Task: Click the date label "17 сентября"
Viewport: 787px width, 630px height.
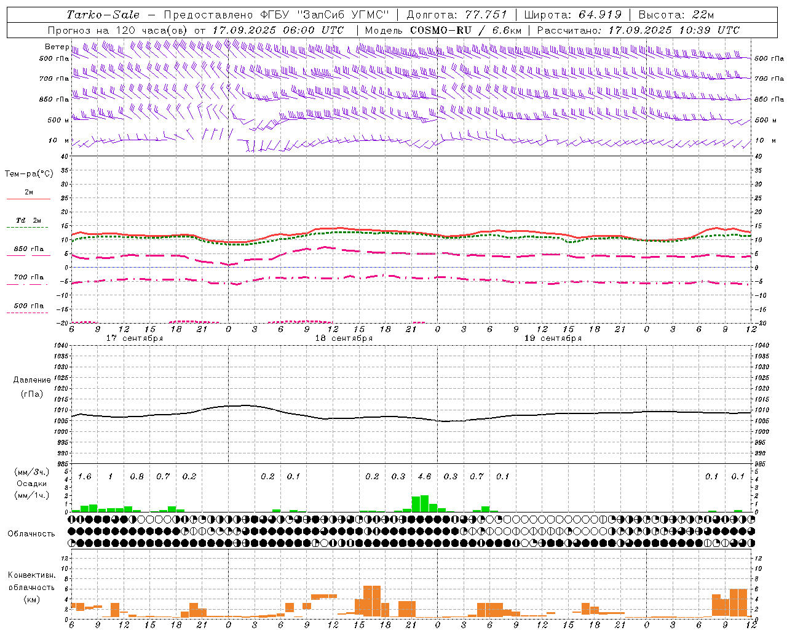Action: tap(135, 338)
